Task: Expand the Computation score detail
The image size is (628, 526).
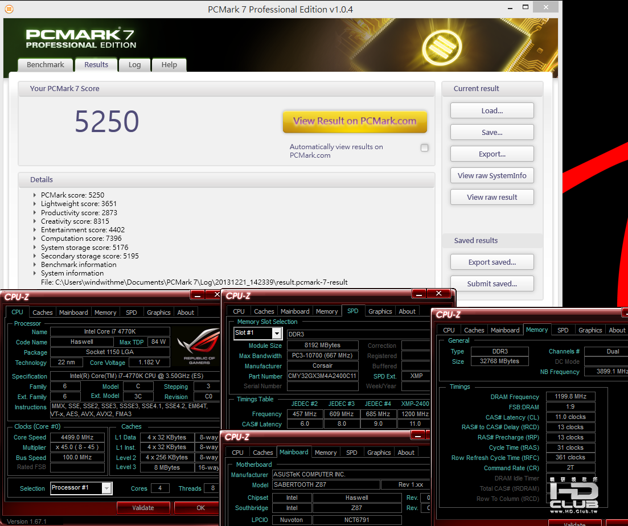Action: 34,239
